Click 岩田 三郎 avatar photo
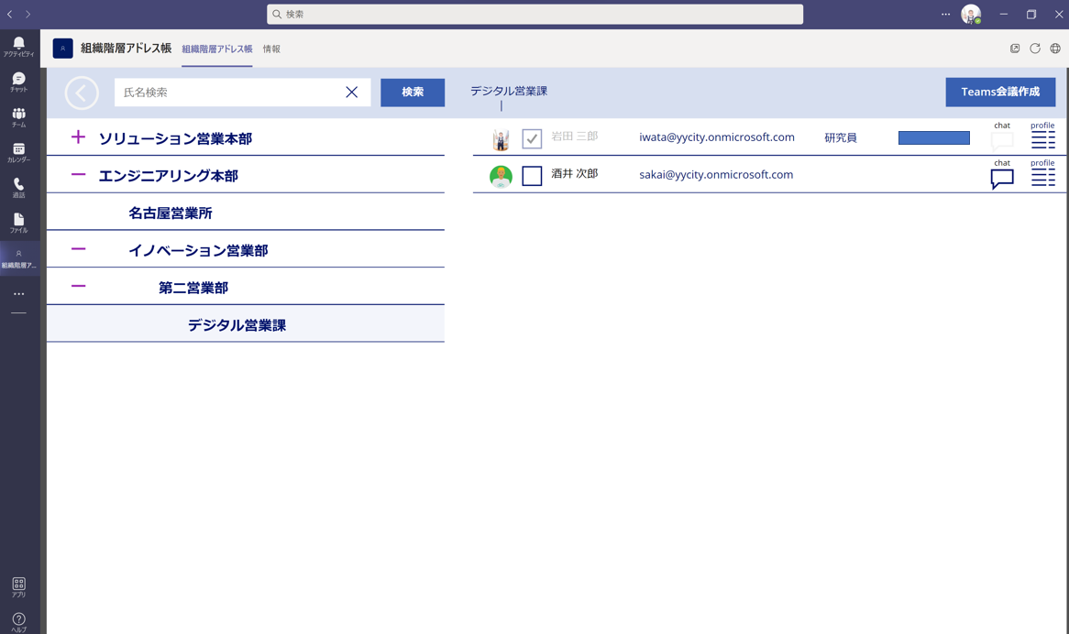Screen dimensions: 1069x634 pyautogui.click(x=501, y=139)
